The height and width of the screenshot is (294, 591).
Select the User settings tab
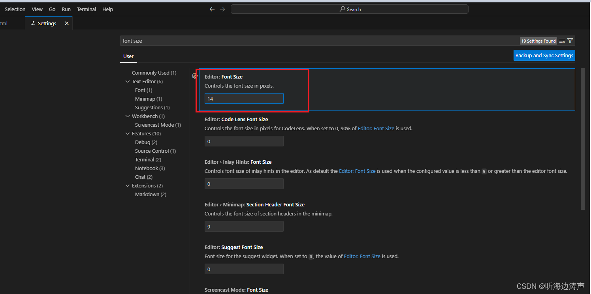[128, 56]
